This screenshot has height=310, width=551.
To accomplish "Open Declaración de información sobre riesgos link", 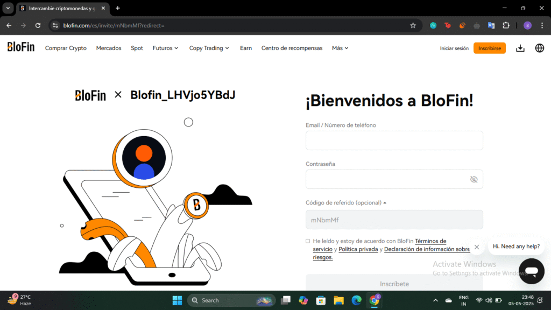I will 427,249.
